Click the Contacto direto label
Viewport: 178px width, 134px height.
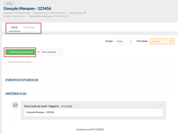click(x=76, y=13)
